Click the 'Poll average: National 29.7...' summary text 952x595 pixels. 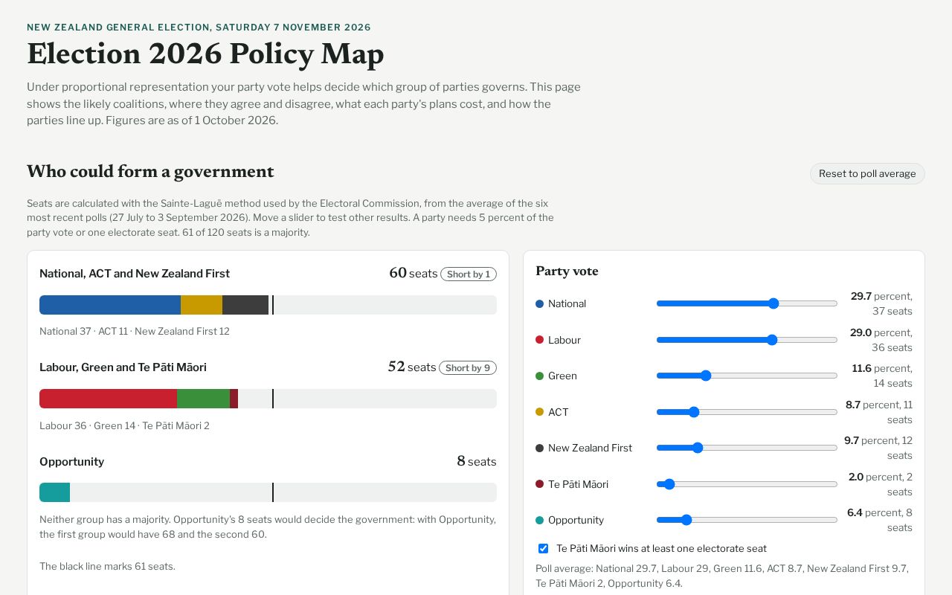point(721,576)
